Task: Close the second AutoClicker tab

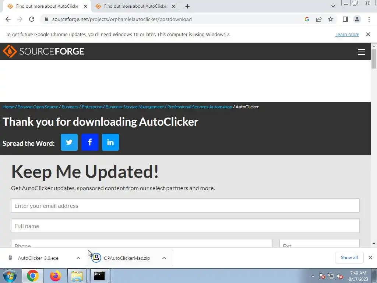Action: tap(173, 6)
